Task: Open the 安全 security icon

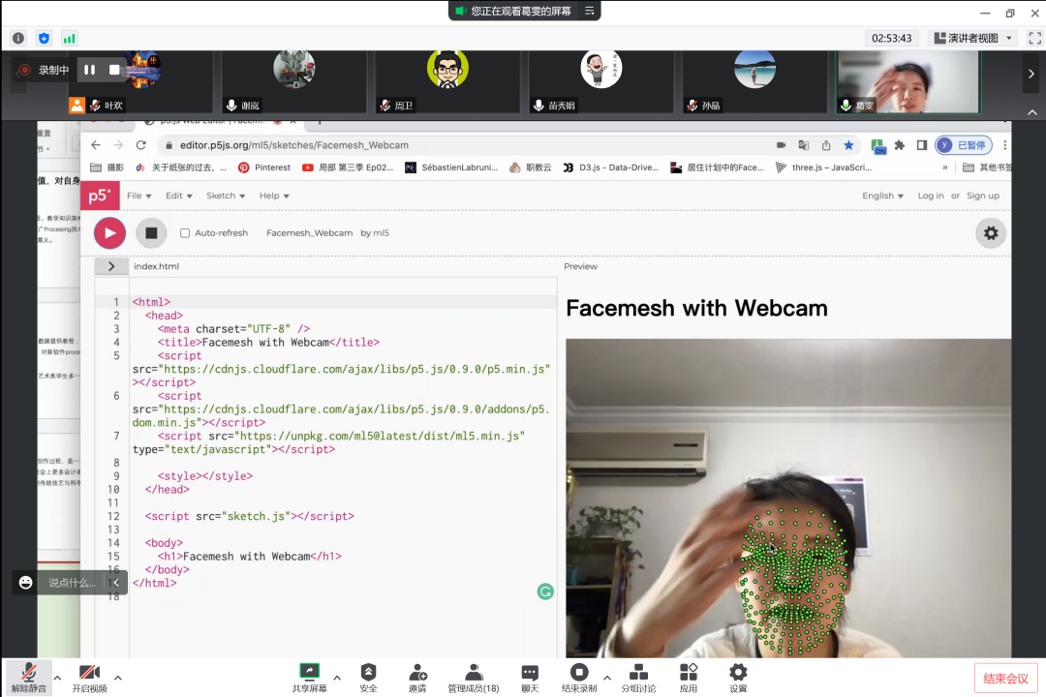Action: pos(368,674)
